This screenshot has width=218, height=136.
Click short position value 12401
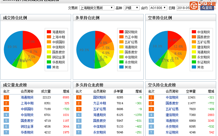192,97
